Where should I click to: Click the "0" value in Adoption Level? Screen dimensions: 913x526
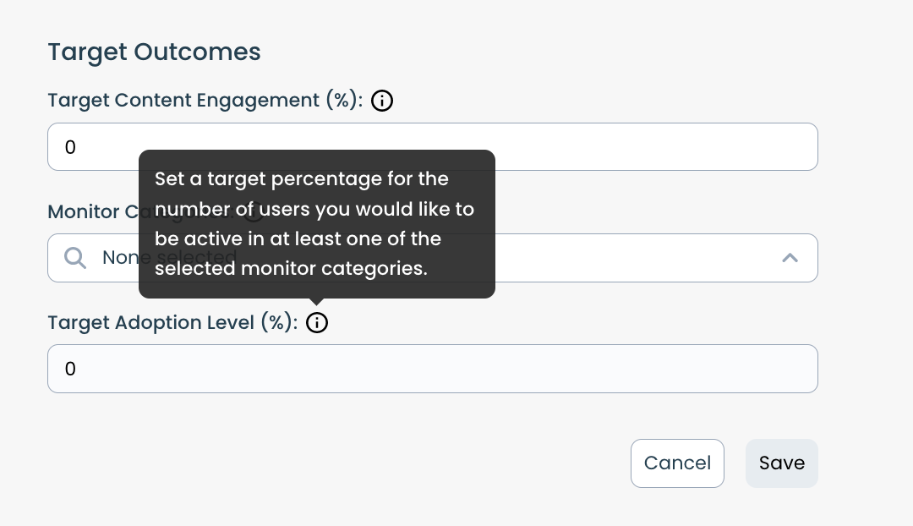71,369
